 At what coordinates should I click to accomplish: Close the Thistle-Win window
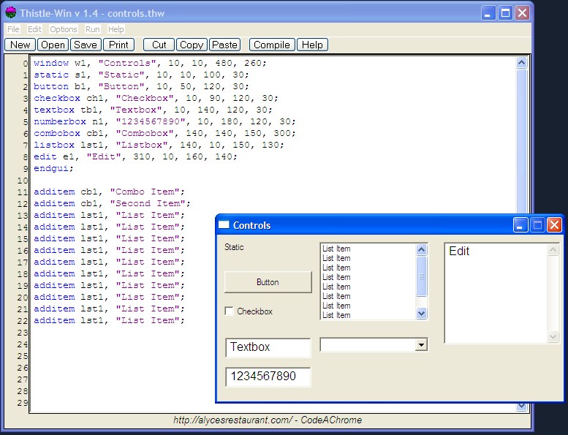[x=523, y=13]
